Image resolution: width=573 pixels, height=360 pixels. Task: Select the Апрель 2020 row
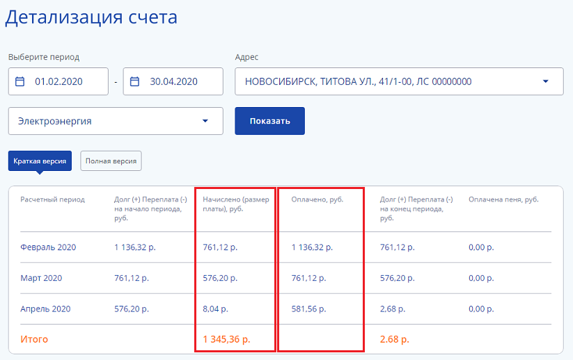(45, 309)
